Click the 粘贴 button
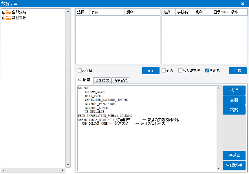This screenshot has height=174, width=249. (x=234, y=110)
